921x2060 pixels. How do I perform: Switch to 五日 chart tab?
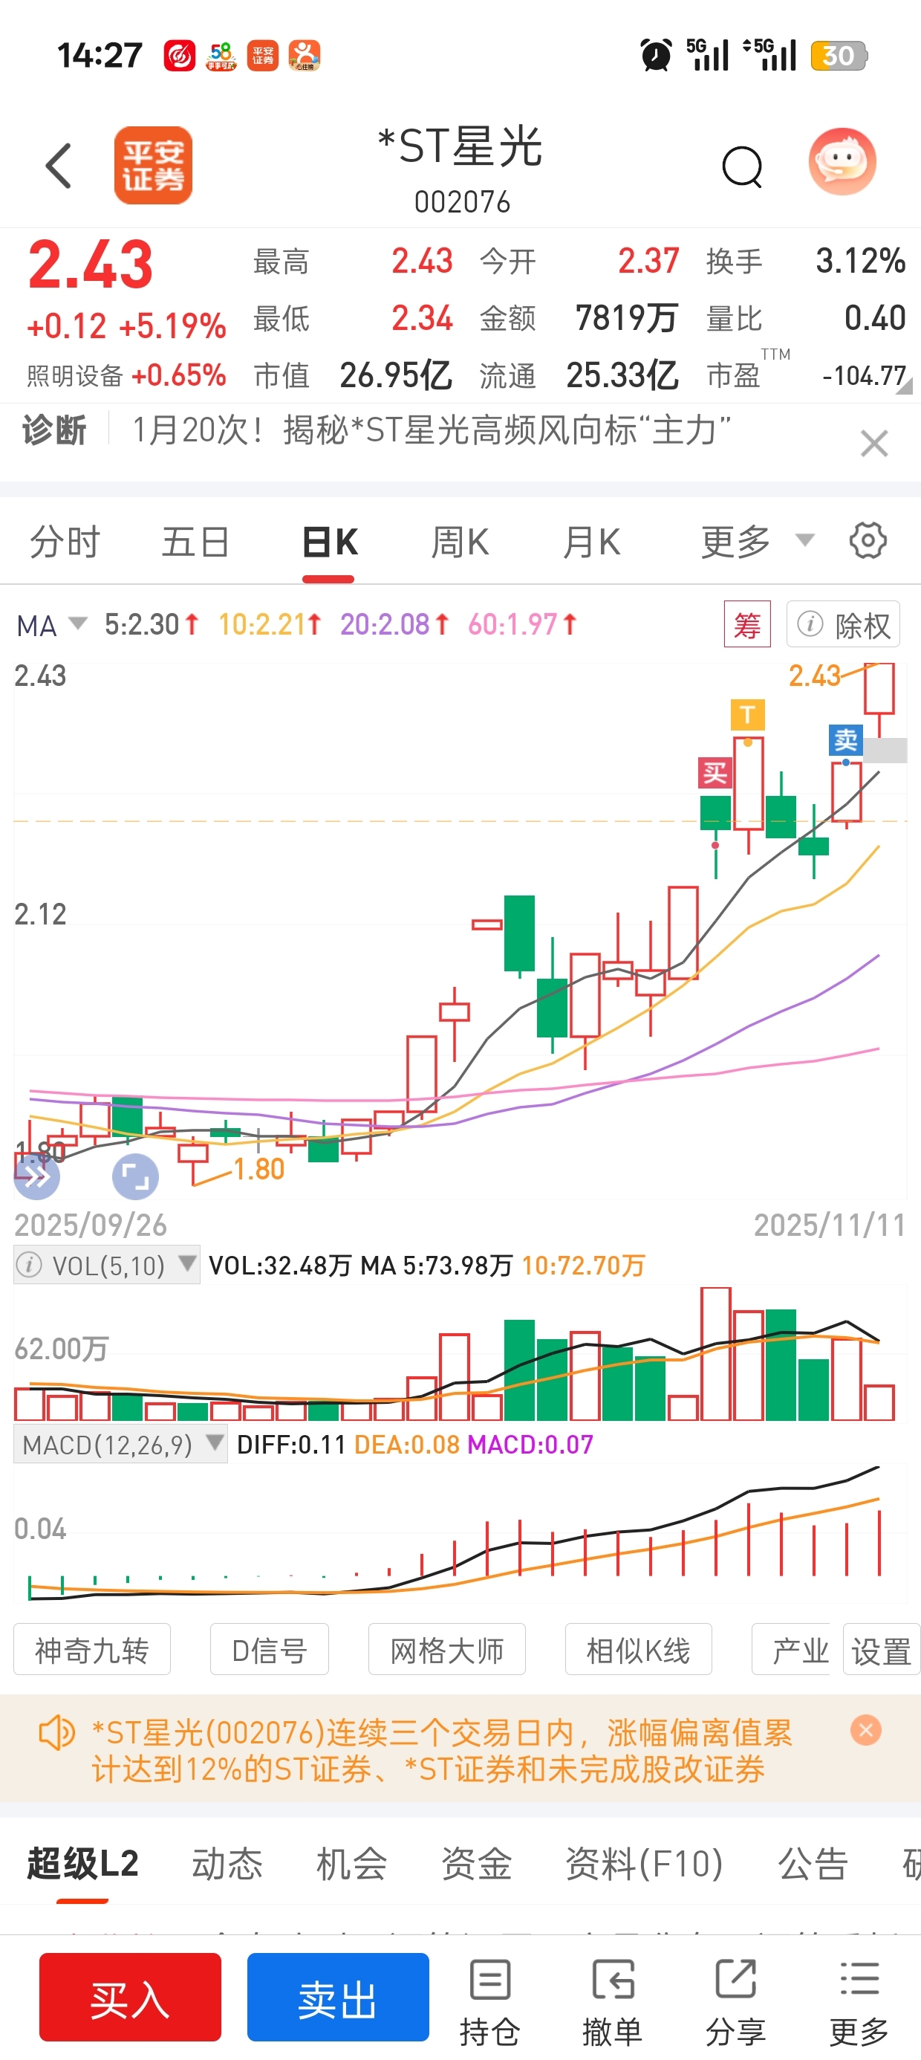(196, 542)
